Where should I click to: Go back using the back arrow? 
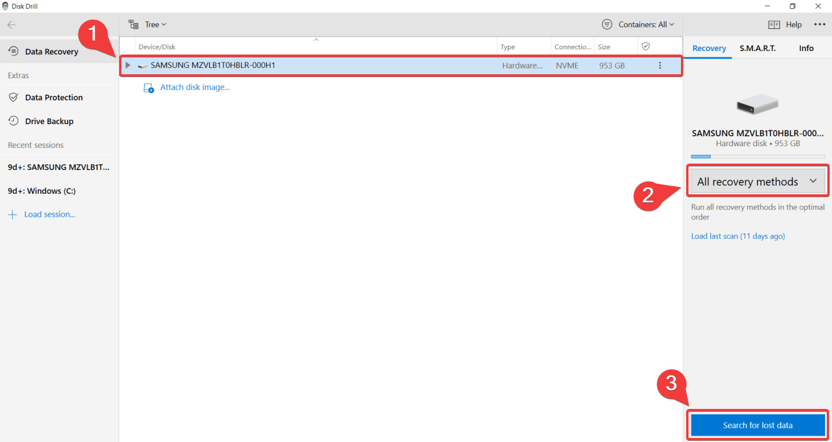12,24
